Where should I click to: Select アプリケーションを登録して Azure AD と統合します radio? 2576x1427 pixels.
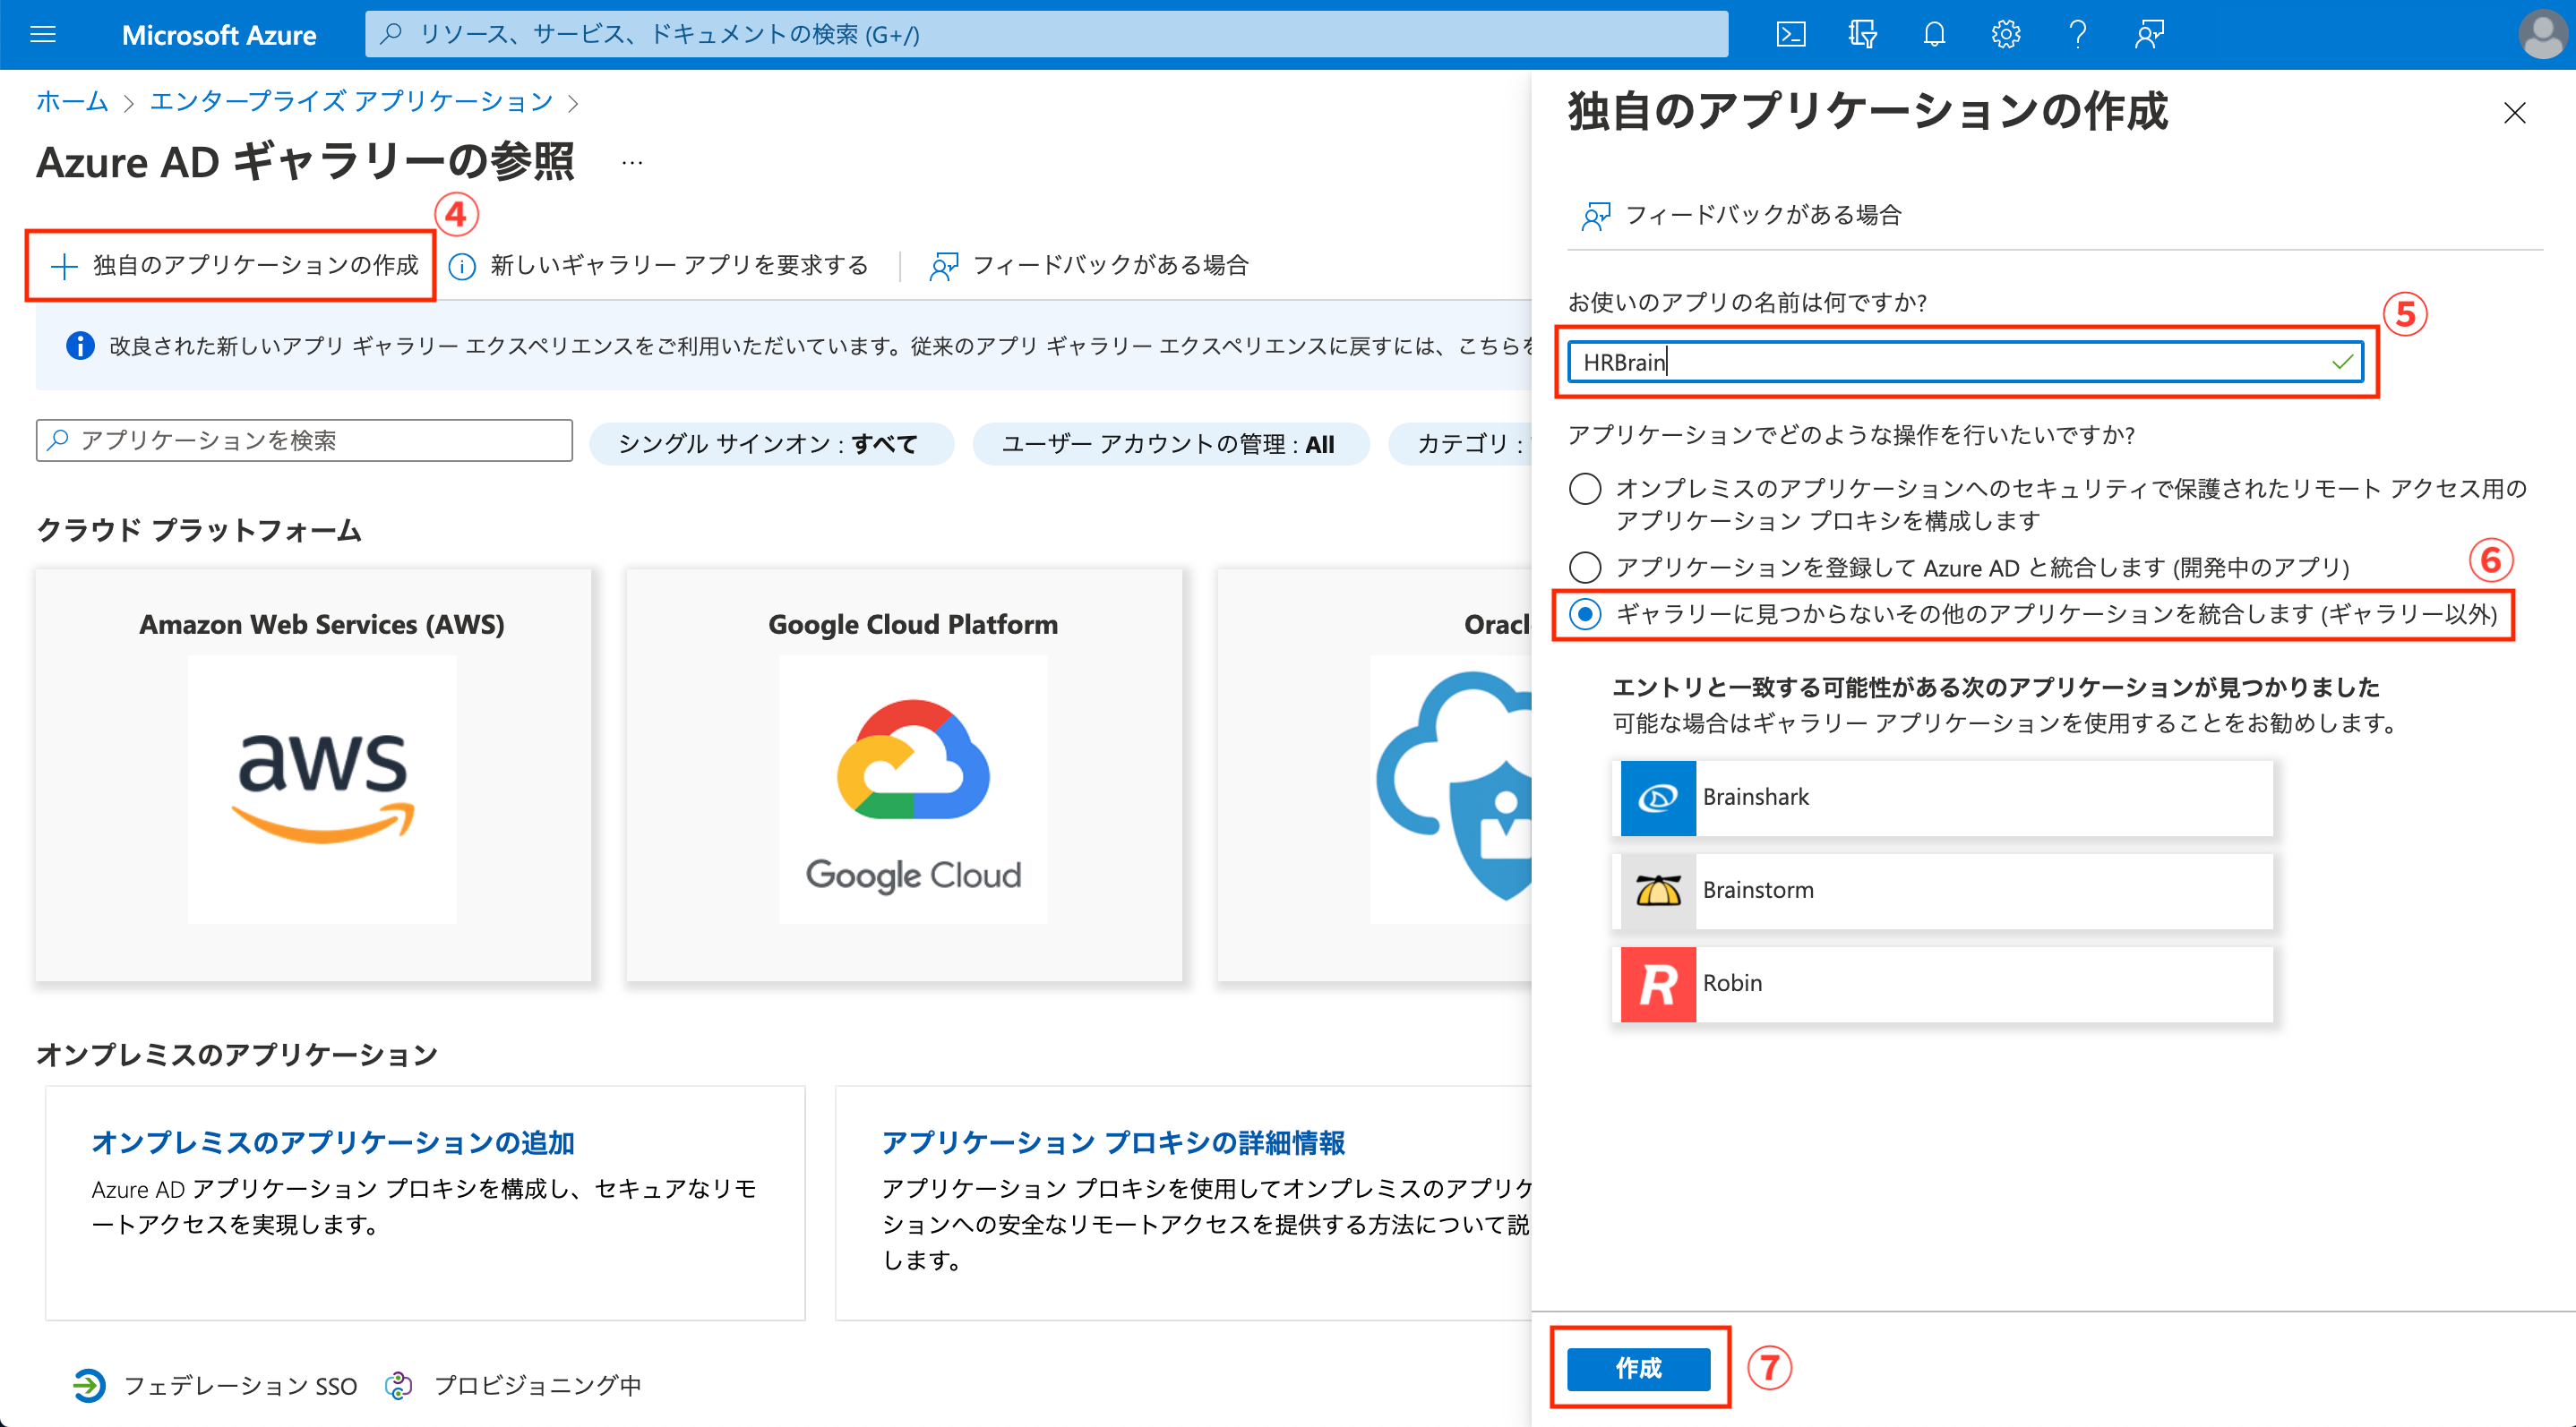click(x=1585, y=568)
